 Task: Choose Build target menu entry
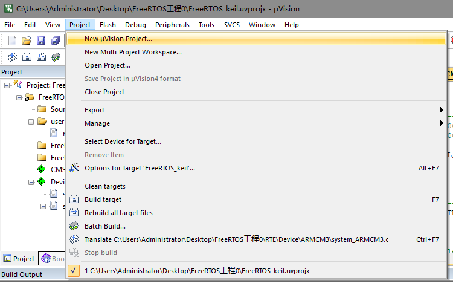tap(257, 199)
